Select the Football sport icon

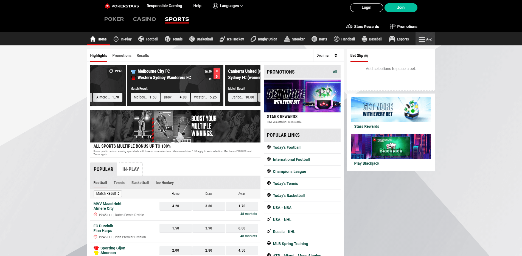(x=141, y=39)
